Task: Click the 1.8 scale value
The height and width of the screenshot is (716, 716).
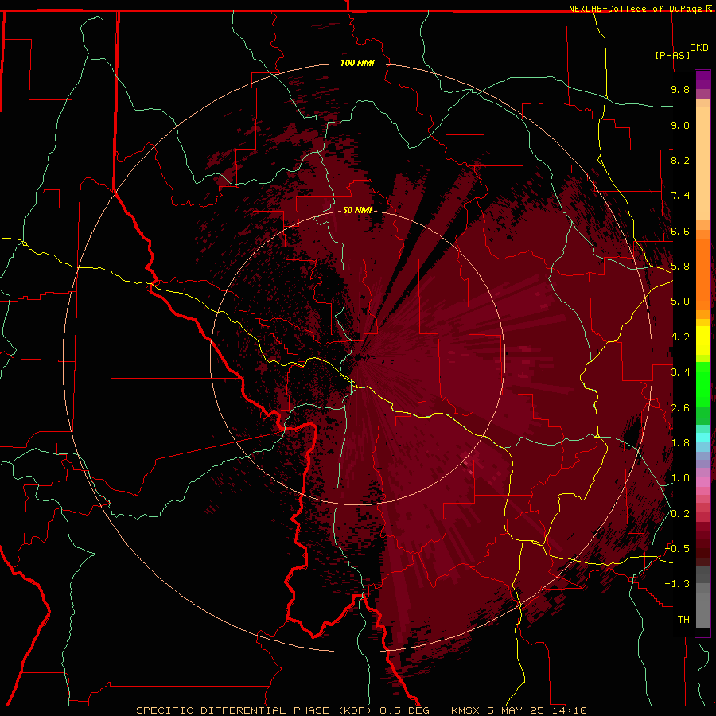Action: (680, 443)
